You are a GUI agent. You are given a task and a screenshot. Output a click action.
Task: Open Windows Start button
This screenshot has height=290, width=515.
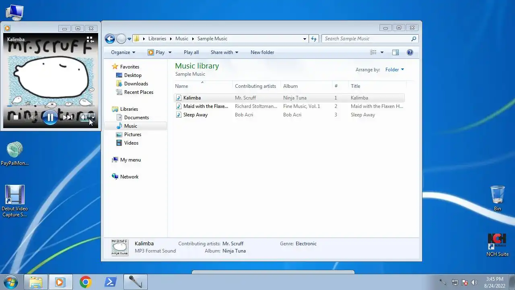click(10, 282)
